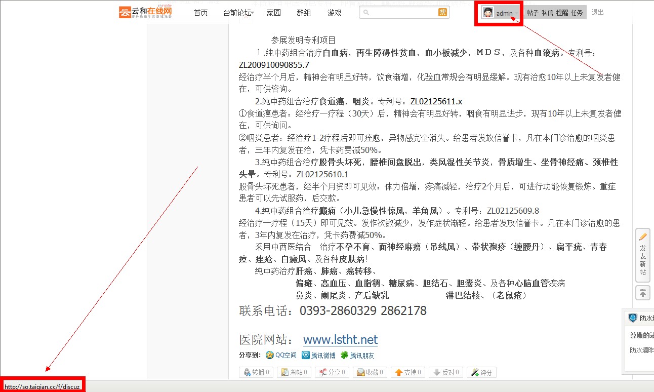
Task: Open the 游戏 games menu item
Action: point(335,13)
